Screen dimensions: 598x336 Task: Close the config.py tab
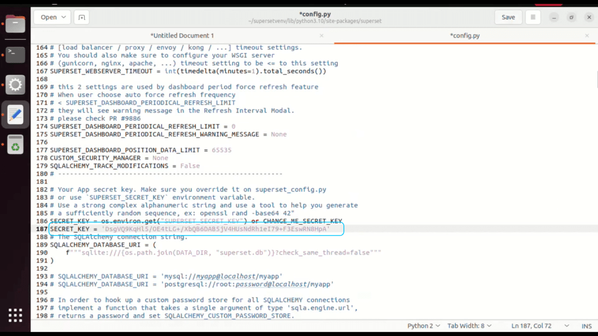pyautogui.click(x=588, y=36)
